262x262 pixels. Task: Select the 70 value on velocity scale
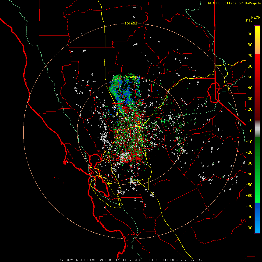250,56
